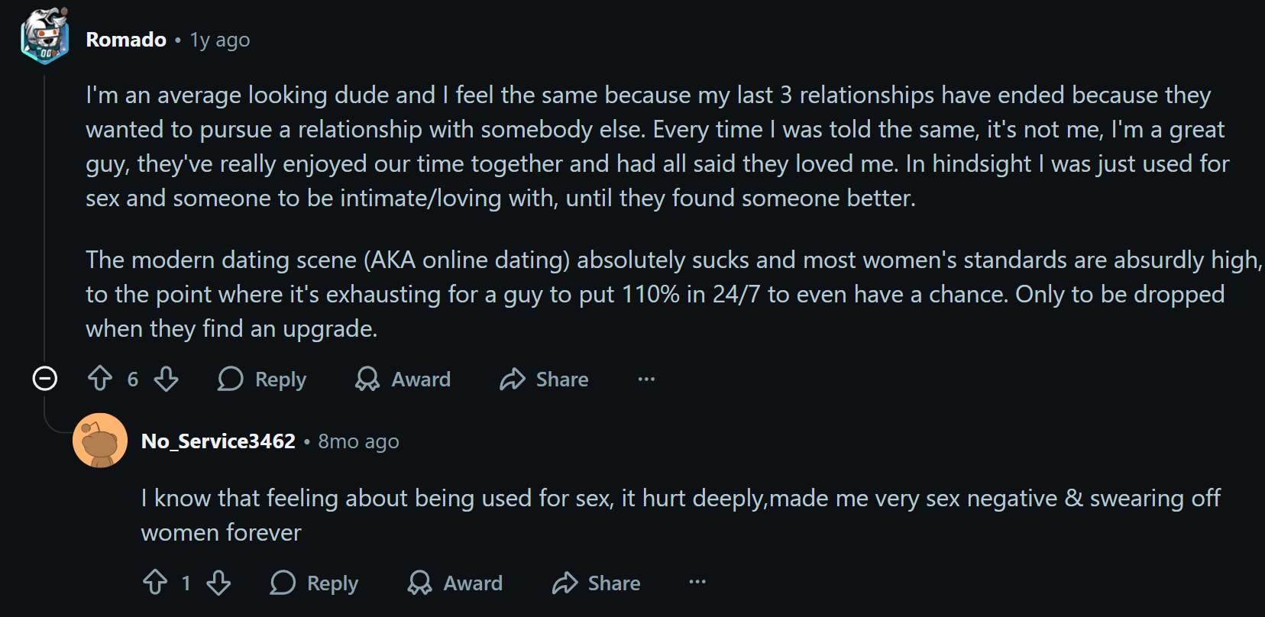Screen dimensions: 1265x617
Task: Upvote Romado's comment
Action: click(100, 379)
